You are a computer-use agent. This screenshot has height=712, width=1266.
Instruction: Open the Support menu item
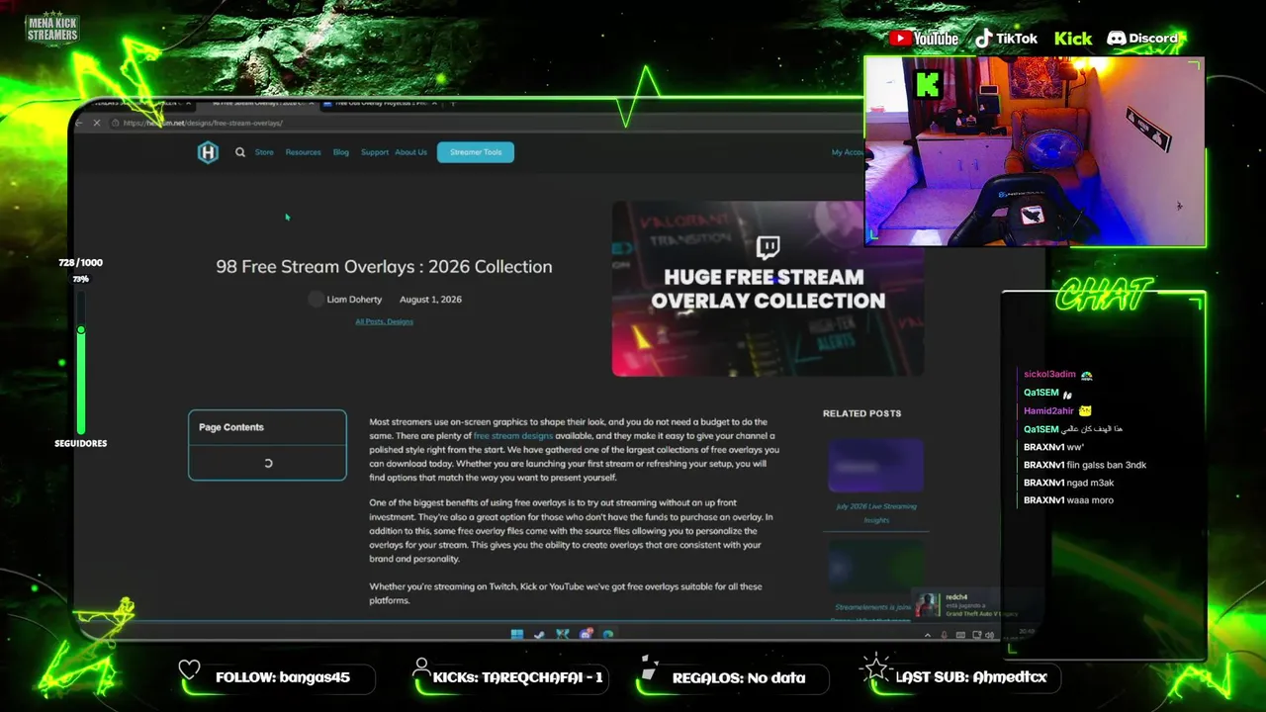(375, 152)
